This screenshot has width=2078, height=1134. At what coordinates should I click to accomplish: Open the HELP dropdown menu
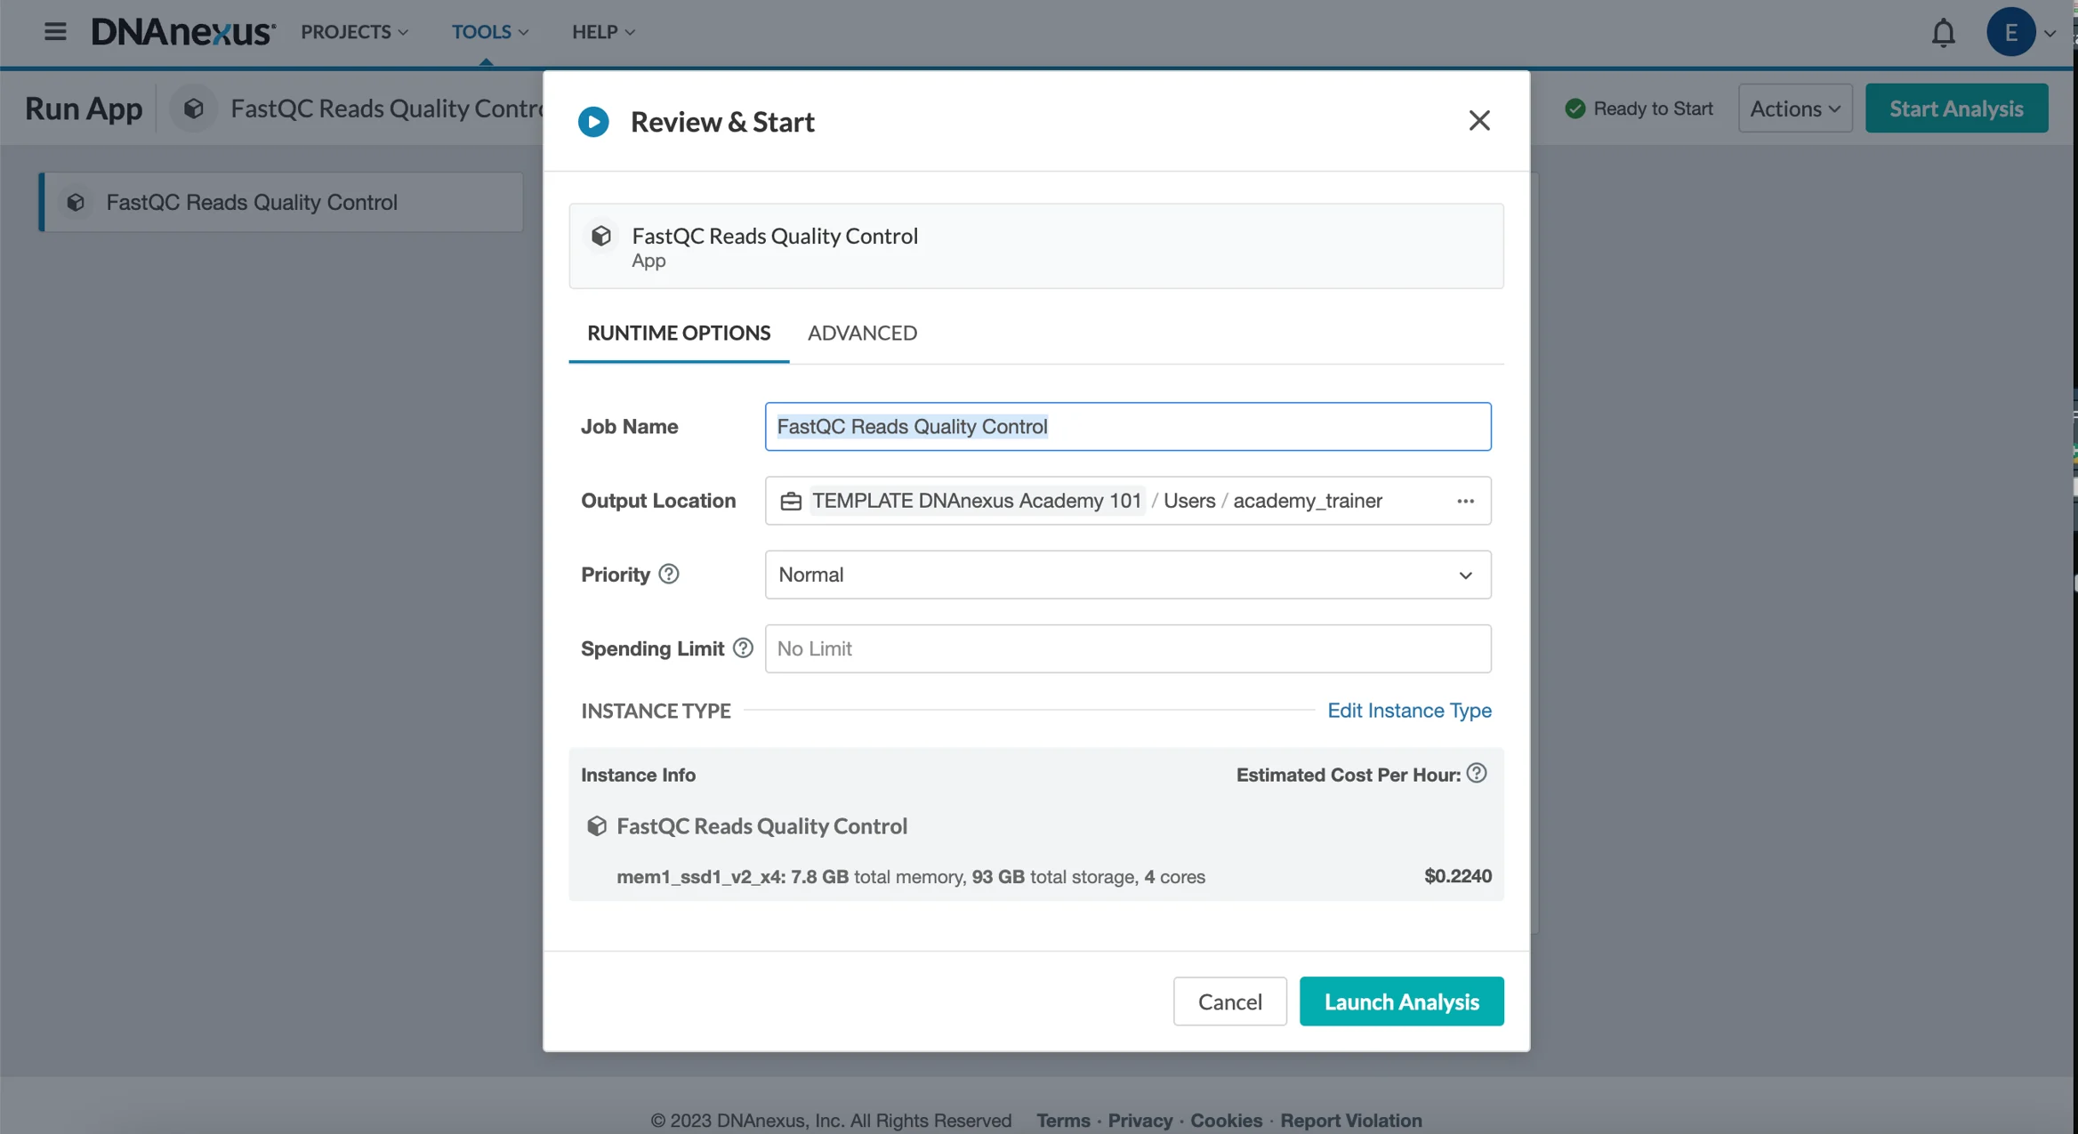pos(602,32)
